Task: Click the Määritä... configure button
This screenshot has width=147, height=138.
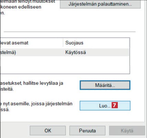Action: [105, 85]
